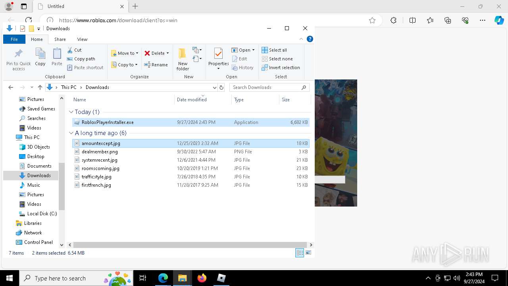
Task: Open file History
Action: [x=242, y=68]
